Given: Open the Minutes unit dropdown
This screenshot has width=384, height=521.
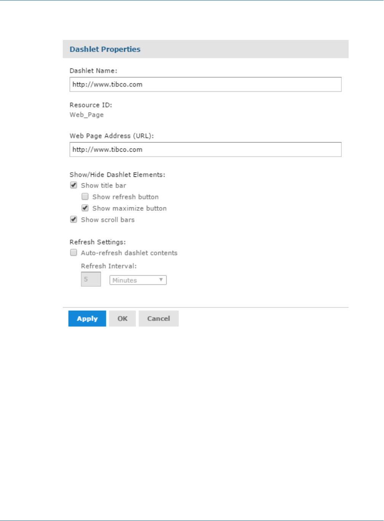Looking at the screenshot, I should pyautogui.click(x=138, y=280).
